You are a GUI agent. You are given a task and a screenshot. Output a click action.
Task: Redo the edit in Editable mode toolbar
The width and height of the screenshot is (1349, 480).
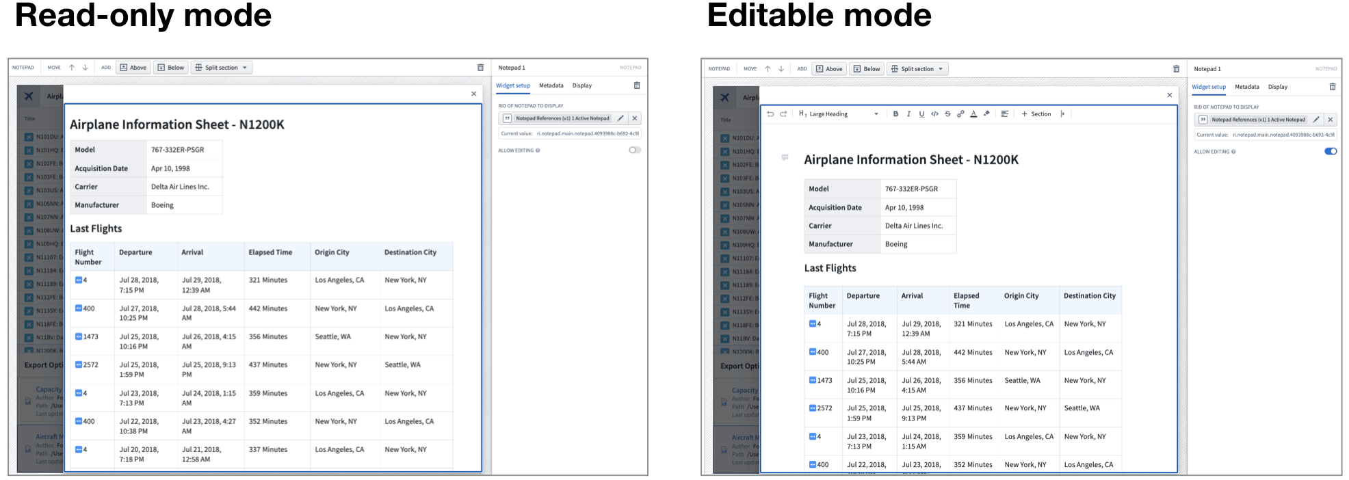coord(783,114)
